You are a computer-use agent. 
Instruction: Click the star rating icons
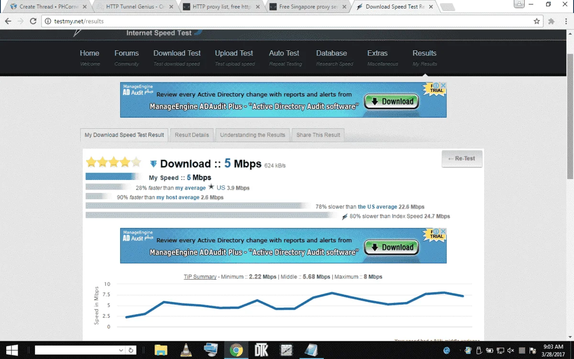113,162
